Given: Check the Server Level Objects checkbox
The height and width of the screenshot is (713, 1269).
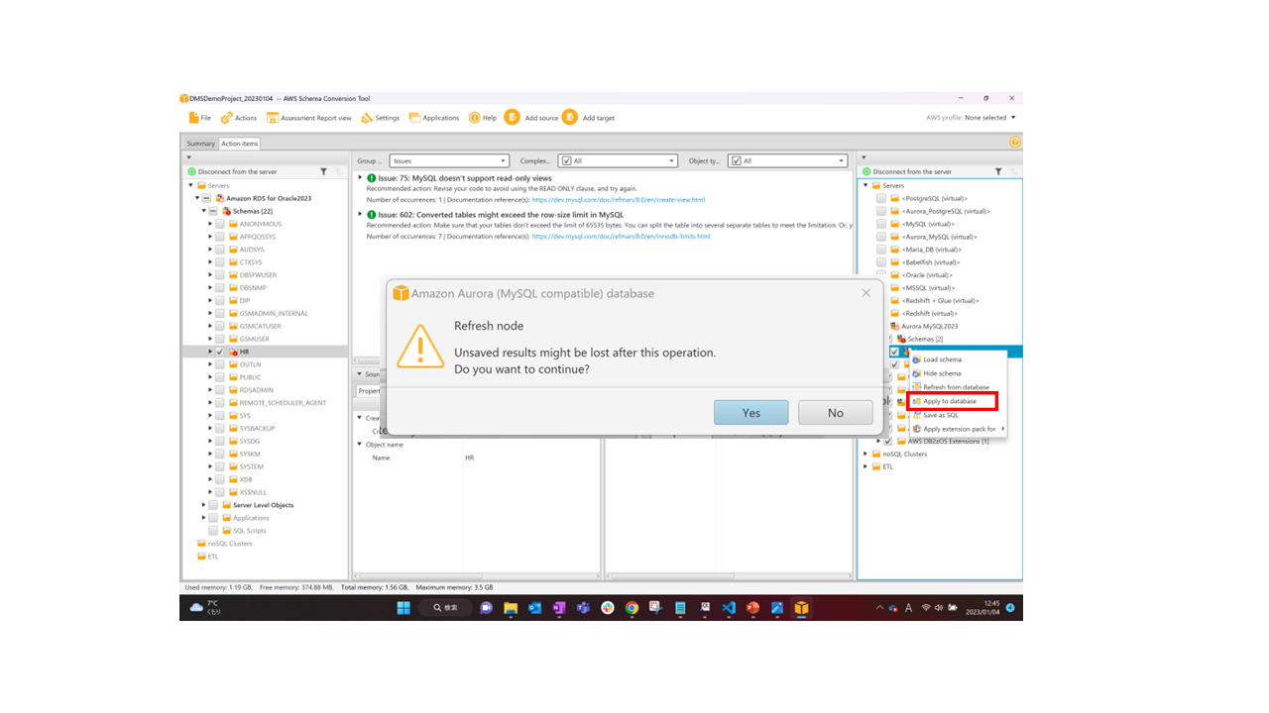Looking at the screenshot, I should tap(213, 505).
